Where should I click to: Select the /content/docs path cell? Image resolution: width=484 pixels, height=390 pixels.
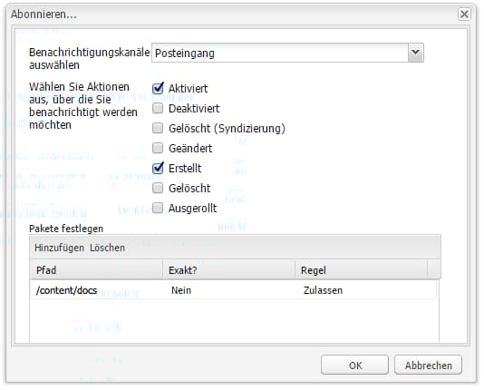[x=96, y=290]
